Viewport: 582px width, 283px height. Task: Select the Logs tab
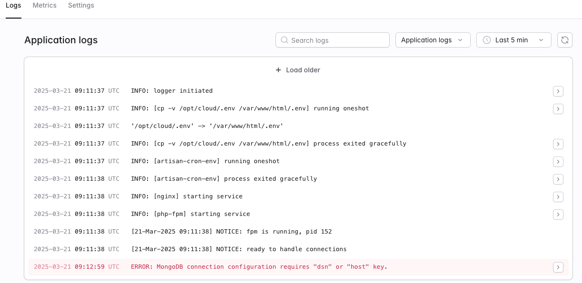(13, 5)
